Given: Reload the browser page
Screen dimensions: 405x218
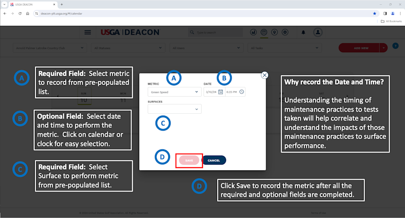Looking at the screenshot, I should pyautogui.click(x=20, y=14).
